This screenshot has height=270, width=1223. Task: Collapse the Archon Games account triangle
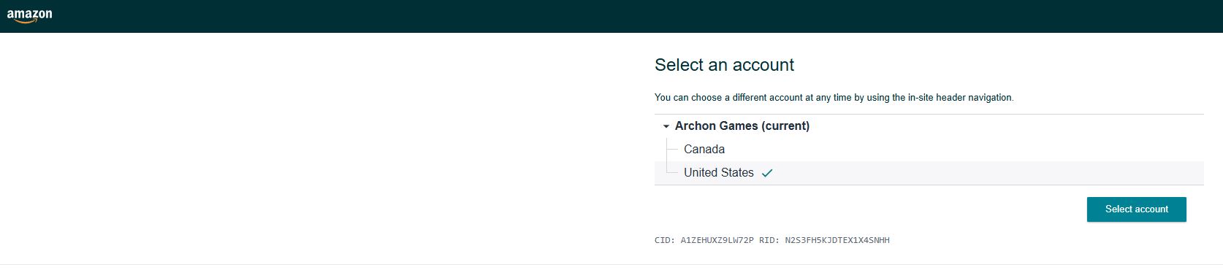pos(666,126)
